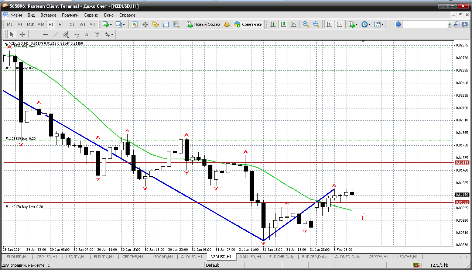Open the Графики menu
472x270 pixels.
point(70,15)
